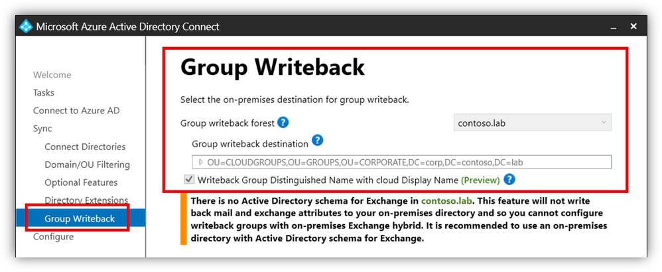Select the Welcome step in sidebar
The height and width of the screenshot is (272, 662).
[x=52, y=75]
